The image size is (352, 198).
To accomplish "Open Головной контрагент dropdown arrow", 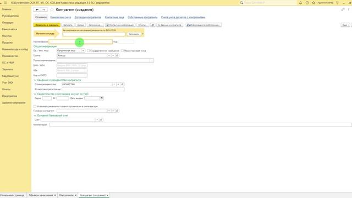I will (x=109, y=111).
